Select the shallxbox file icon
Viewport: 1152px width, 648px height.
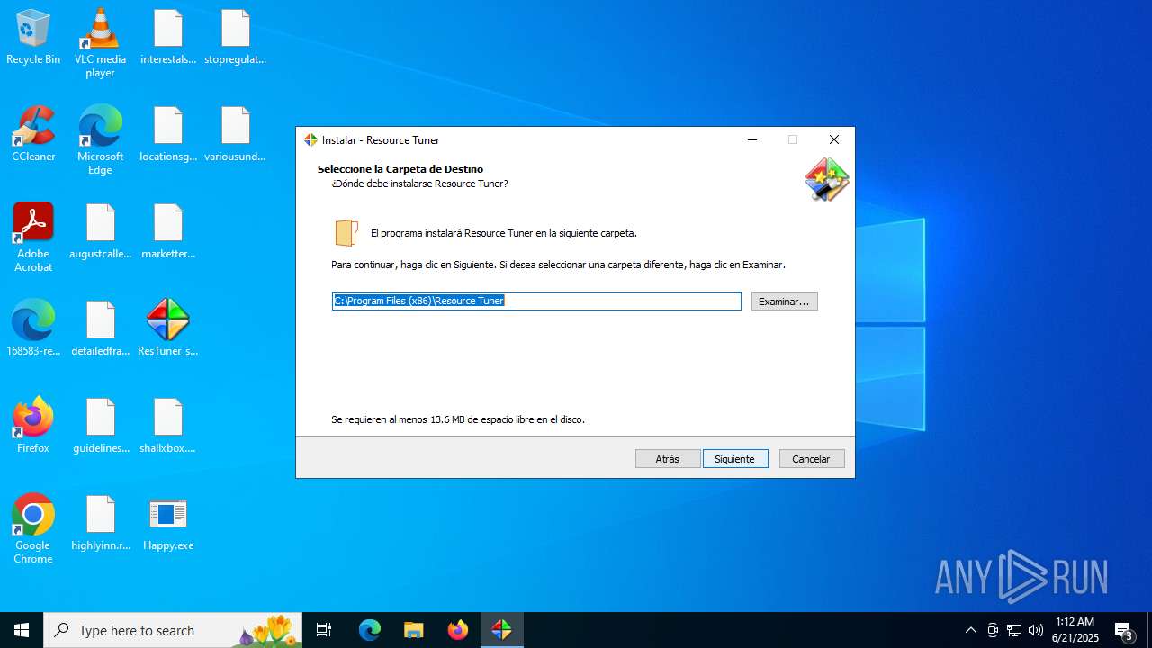168,427
